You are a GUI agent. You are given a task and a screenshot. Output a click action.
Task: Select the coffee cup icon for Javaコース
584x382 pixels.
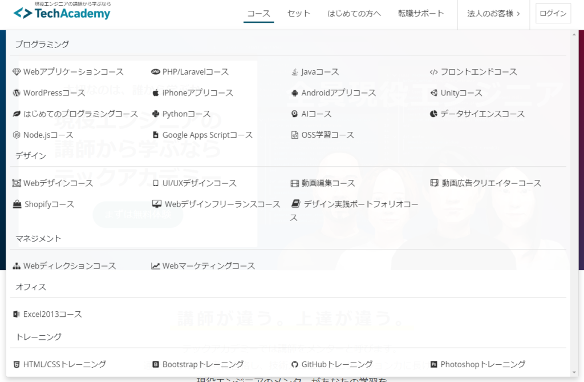coord(294,71)
